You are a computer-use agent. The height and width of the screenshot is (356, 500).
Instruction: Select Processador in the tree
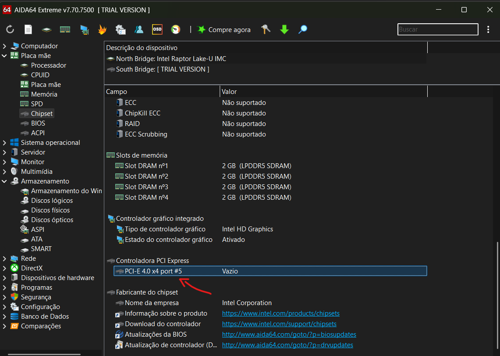(49, 65)
